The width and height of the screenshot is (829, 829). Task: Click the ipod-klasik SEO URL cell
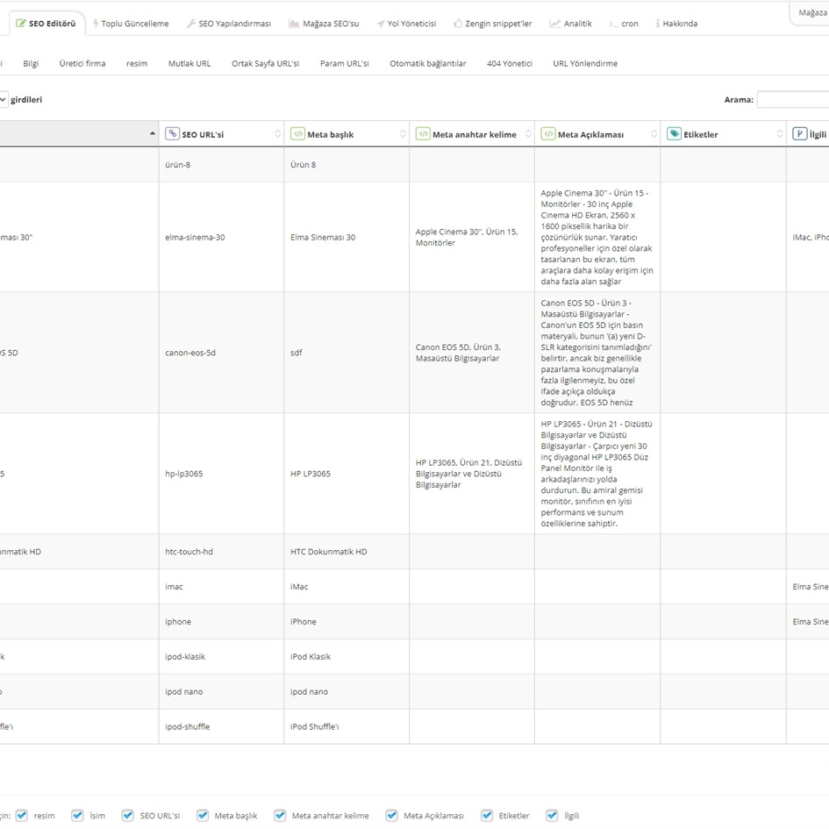point(221,657)
